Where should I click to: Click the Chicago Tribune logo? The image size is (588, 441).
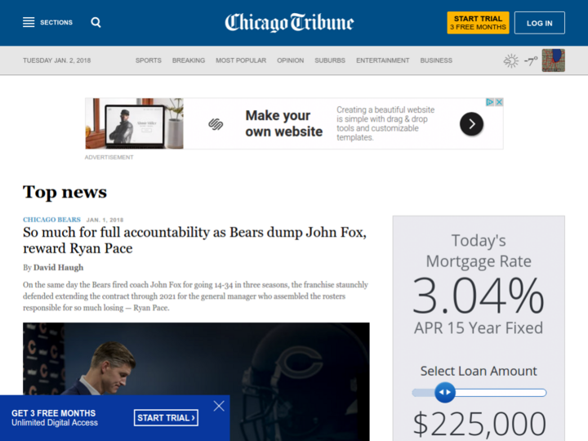(x=289, y=23)
